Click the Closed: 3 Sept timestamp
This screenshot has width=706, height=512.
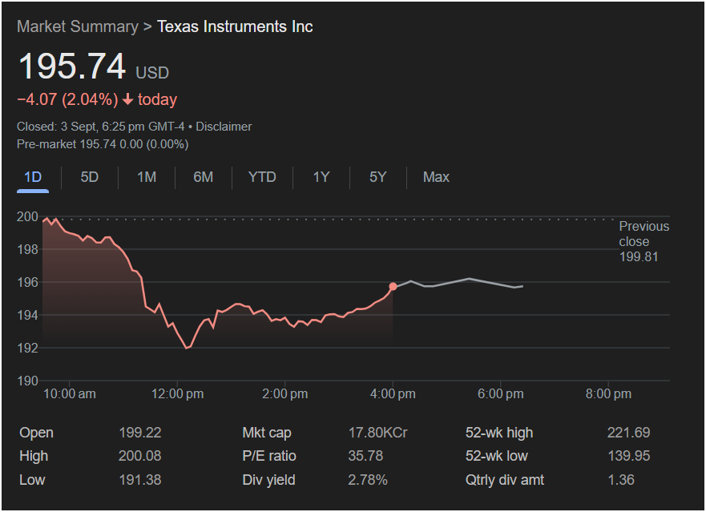point(100,127)
